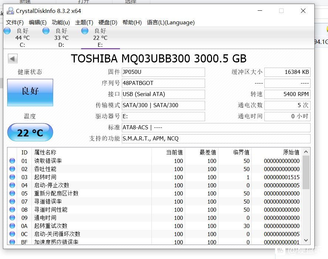Click the power on count field 5 次
The height and width of the screenshot is (259, 328).
pos(287,105)
